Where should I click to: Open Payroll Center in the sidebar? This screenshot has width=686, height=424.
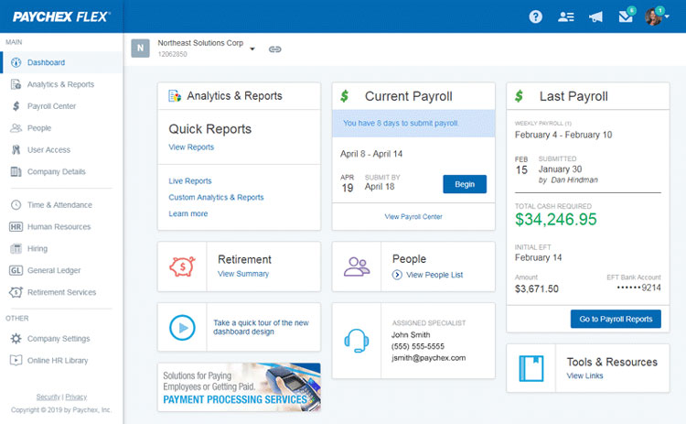click(x=51, y=106)
